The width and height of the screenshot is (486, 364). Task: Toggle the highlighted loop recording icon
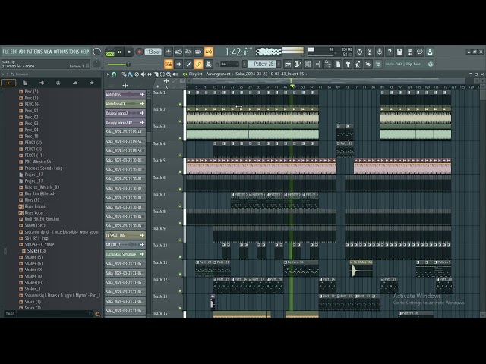pyautogui.click(x=209, y=52)
